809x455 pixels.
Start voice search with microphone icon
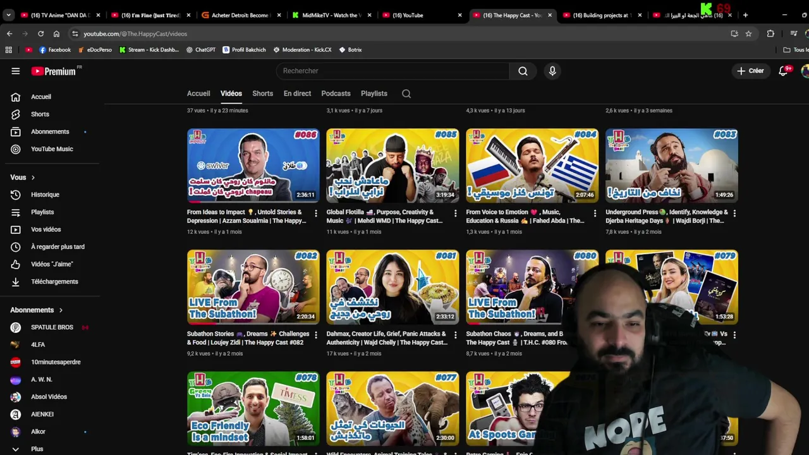[x=552, y=71]
